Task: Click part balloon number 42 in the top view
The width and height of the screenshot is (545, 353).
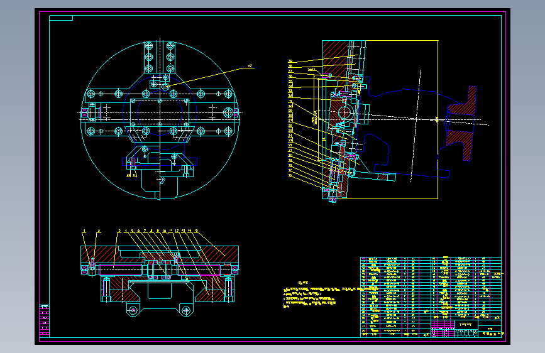Action: point(250,66)
